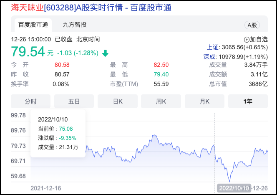
Task: Click the 已收盘 market status text
Action: pos(63,39)
